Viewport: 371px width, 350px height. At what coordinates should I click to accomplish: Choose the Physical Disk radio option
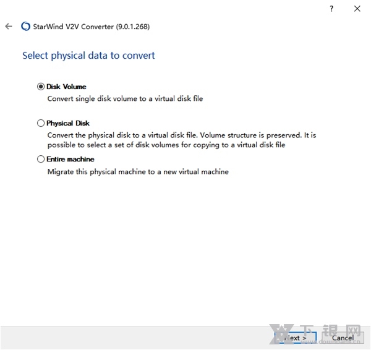click(x=41, y=123)
